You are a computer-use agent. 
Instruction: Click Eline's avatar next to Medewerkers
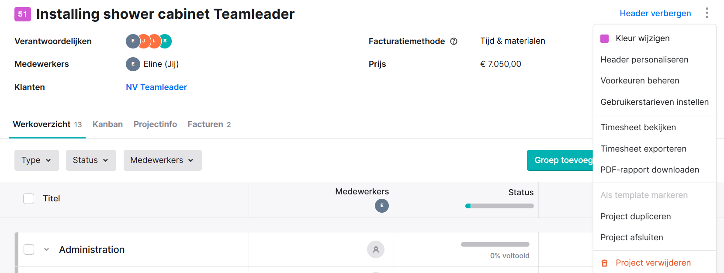(x=133, y=64)
